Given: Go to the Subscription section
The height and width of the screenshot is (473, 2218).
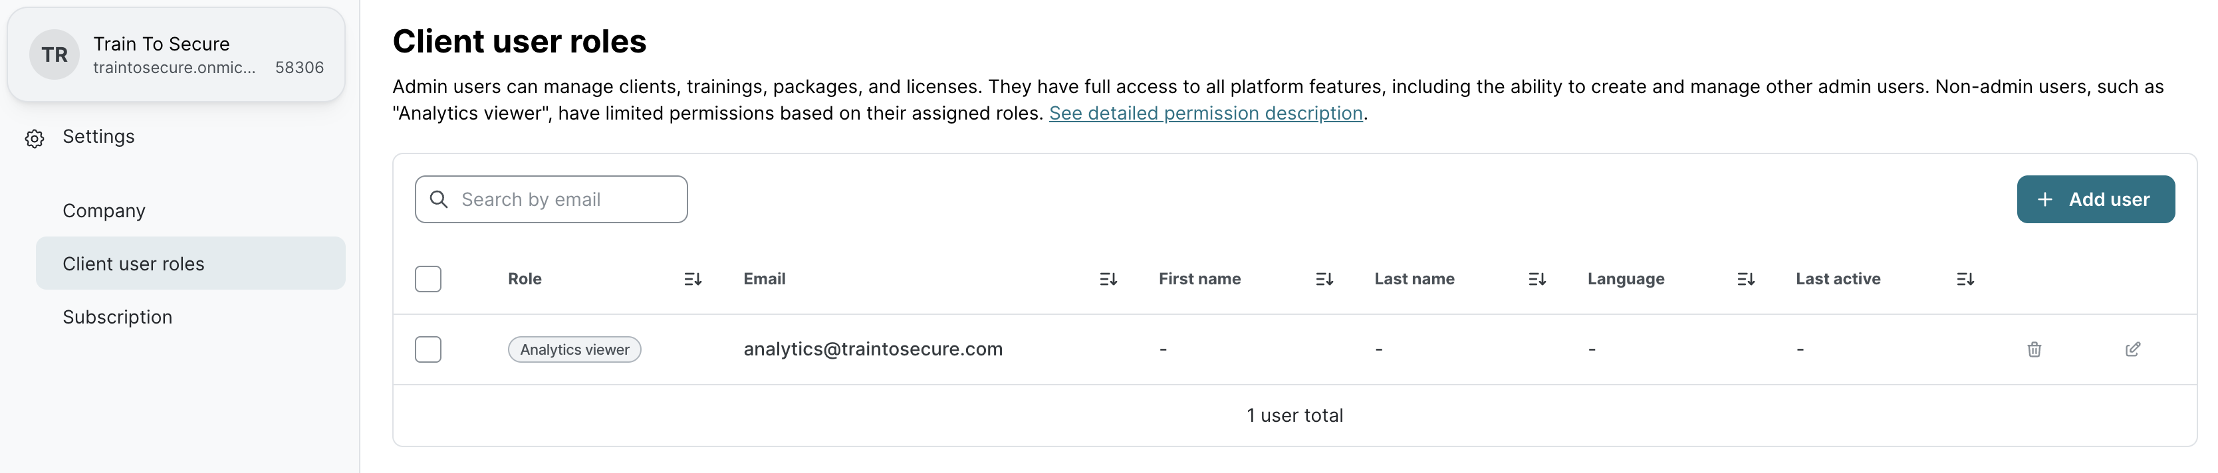Looking at the screenshot, I should [x=117, y=318].
